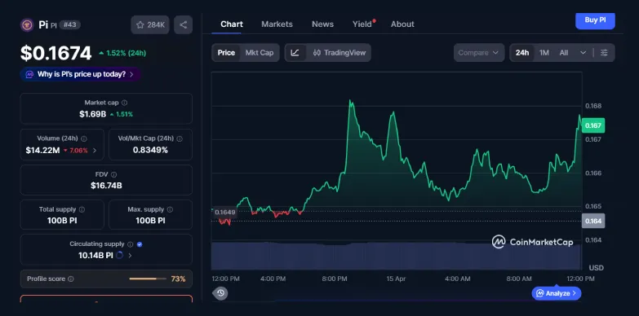This screenshot has width=639, height=316.
Task: Open the About tab
Action: 402,24
